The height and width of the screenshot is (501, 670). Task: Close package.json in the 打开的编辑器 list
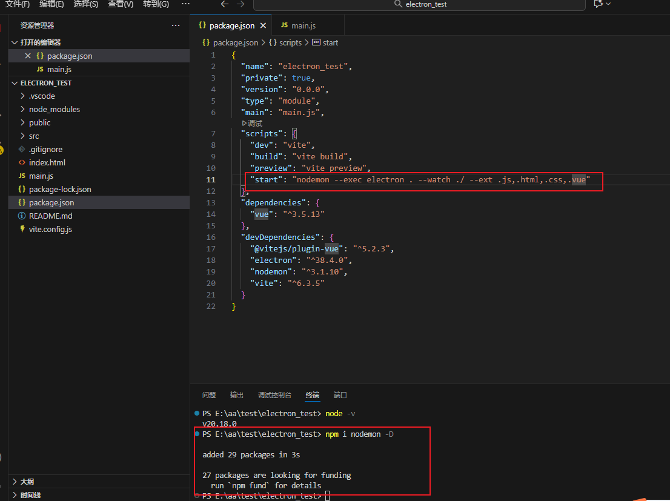28,55
